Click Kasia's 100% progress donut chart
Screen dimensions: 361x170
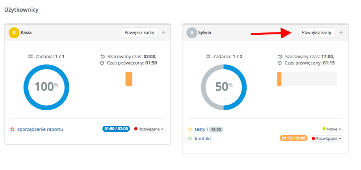click(x=46, y=86)
